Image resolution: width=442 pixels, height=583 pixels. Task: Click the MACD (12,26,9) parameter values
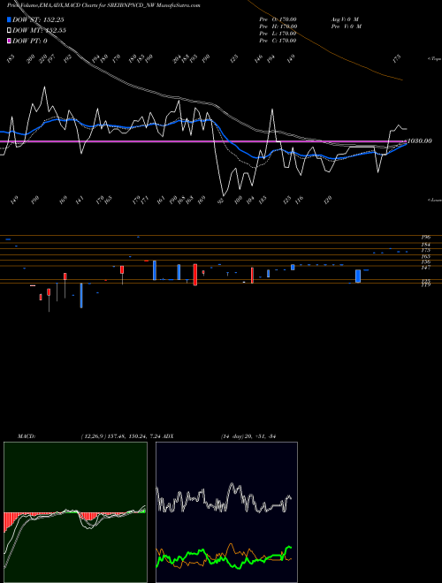[121, 435]
